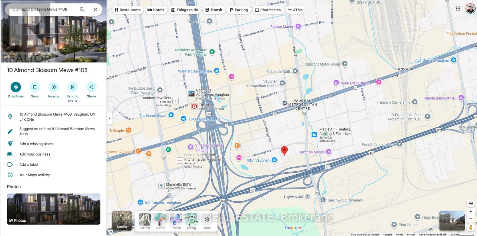The width and height of the screenshot is (477, 236).
Task: Zoom out on the map
Action: tap(471, 219)
